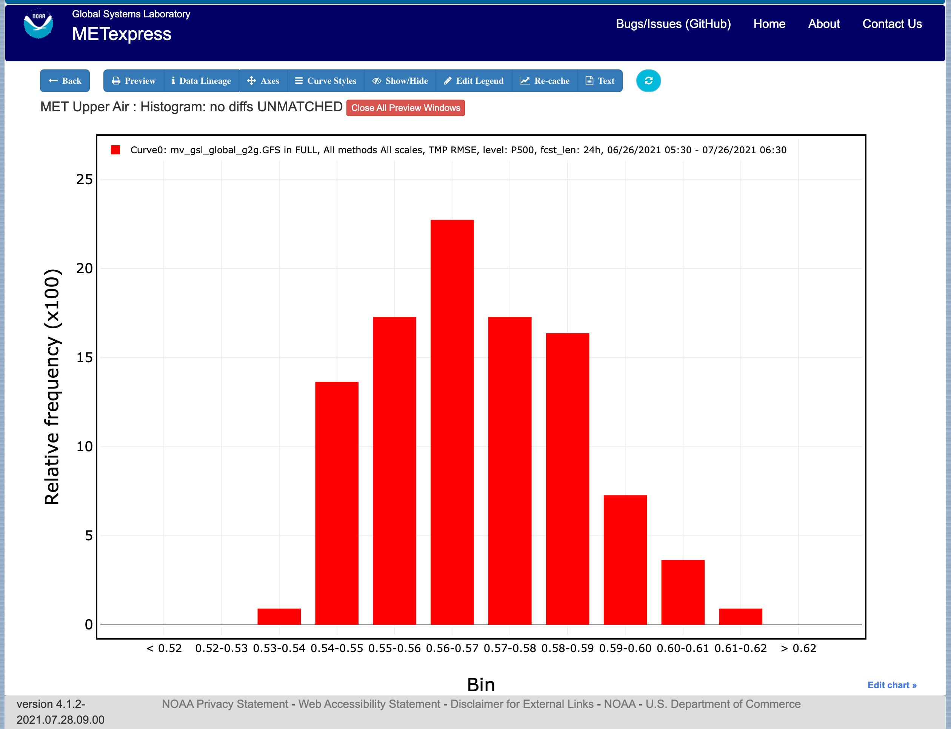Open the Text view button
This screenshot has width=951, height=729.
pos(600,81)
